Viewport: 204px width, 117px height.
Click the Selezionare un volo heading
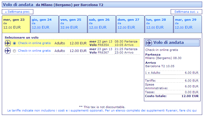(22, 38)
